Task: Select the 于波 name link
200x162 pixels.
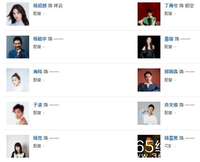Action: pos(38,105)
